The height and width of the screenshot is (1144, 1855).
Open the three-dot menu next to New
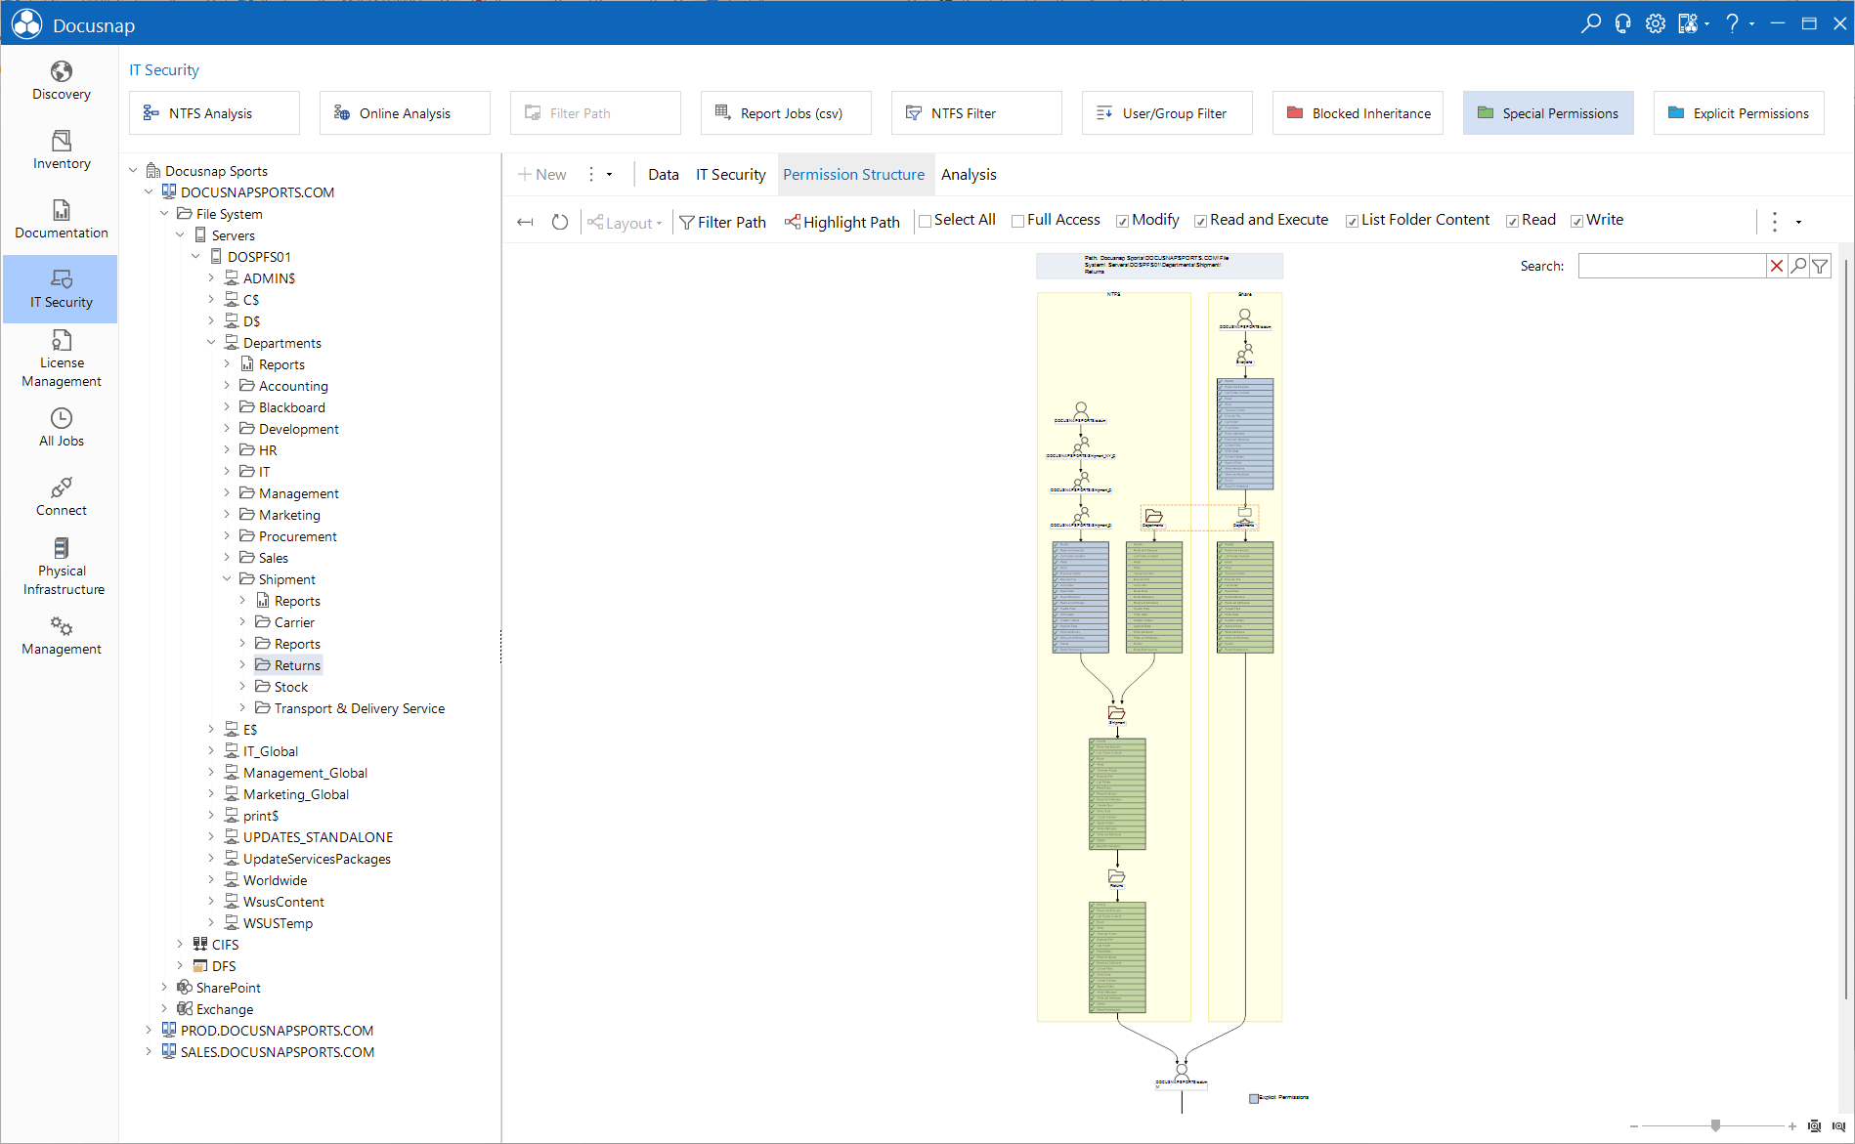(x=591, y=174)
